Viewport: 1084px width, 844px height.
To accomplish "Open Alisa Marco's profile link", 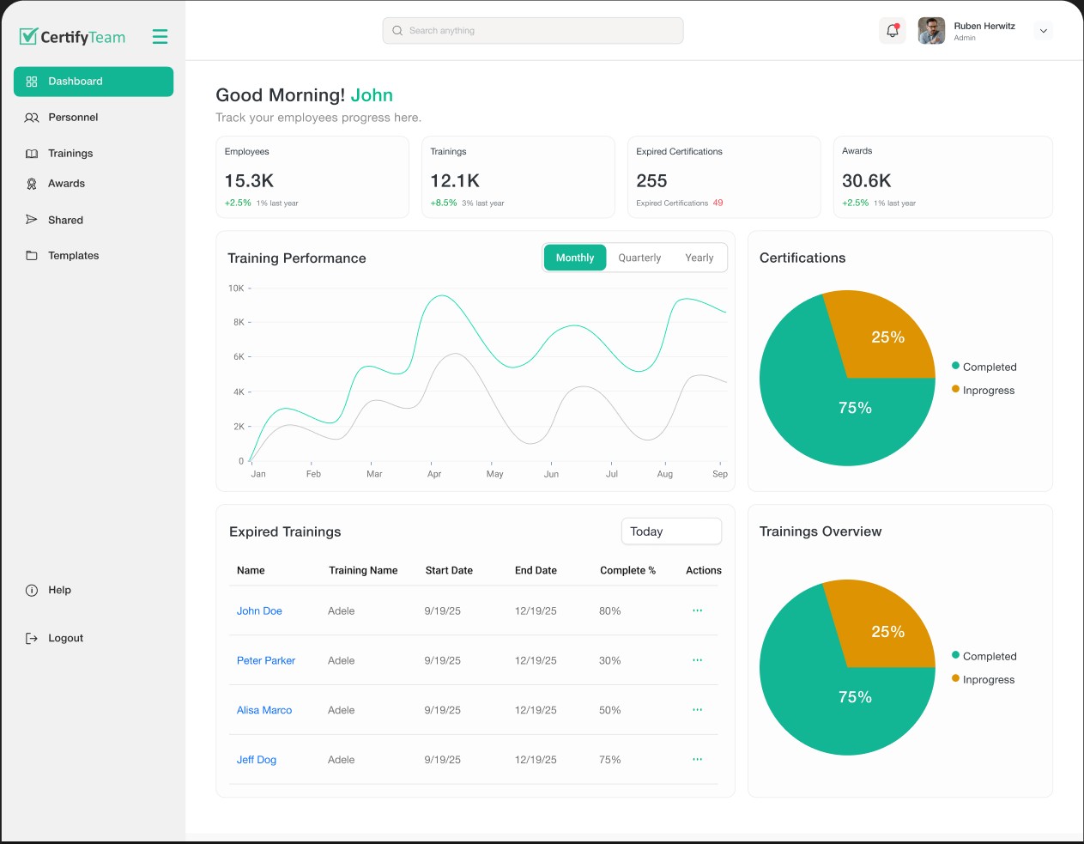I will pos(264,710).
